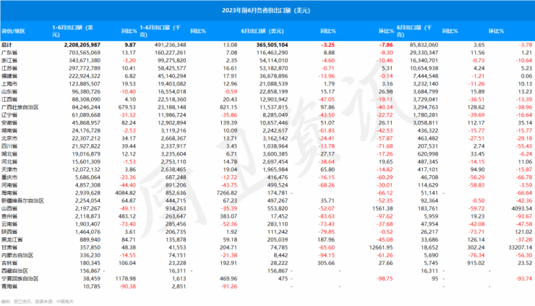Select the 西藏自治区 row label

[14, 271]
